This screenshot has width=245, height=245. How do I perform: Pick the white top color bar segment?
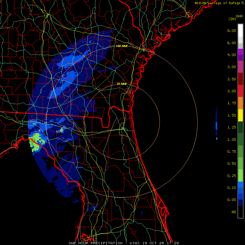(x=240, y=30)
